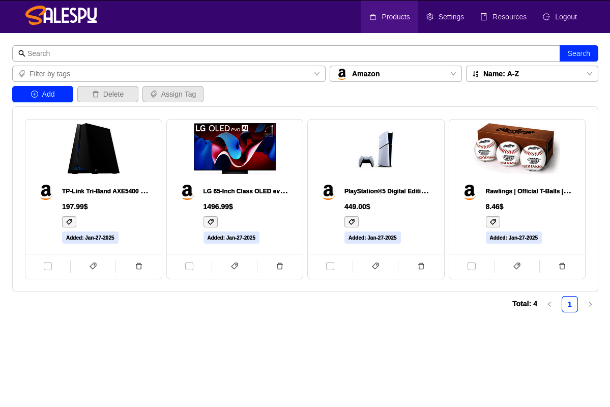The height and width of the screenshot is (407, 610).
Task: Click the Rawlings price 8.46$
Action: tap(495, 207)
